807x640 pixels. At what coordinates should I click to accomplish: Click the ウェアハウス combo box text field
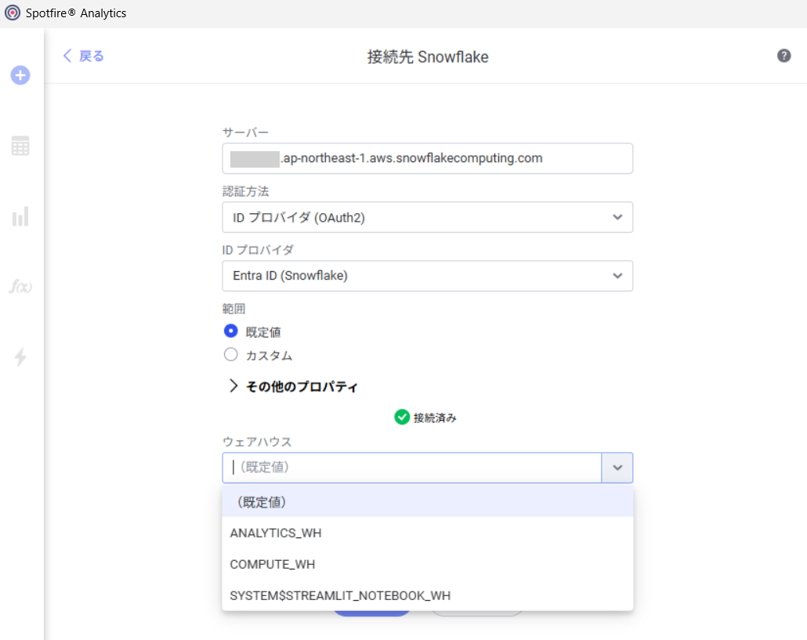click(412, 468)
